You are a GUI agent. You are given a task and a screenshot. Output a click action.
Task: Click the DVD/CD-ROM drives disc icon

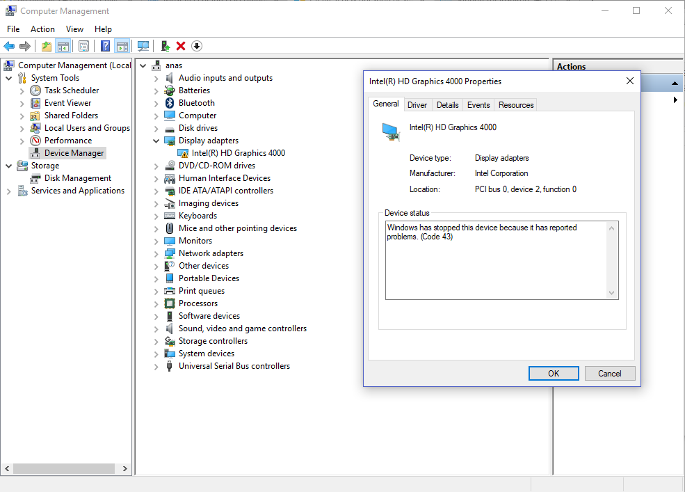pyautogui.click(x=170, y=166)
